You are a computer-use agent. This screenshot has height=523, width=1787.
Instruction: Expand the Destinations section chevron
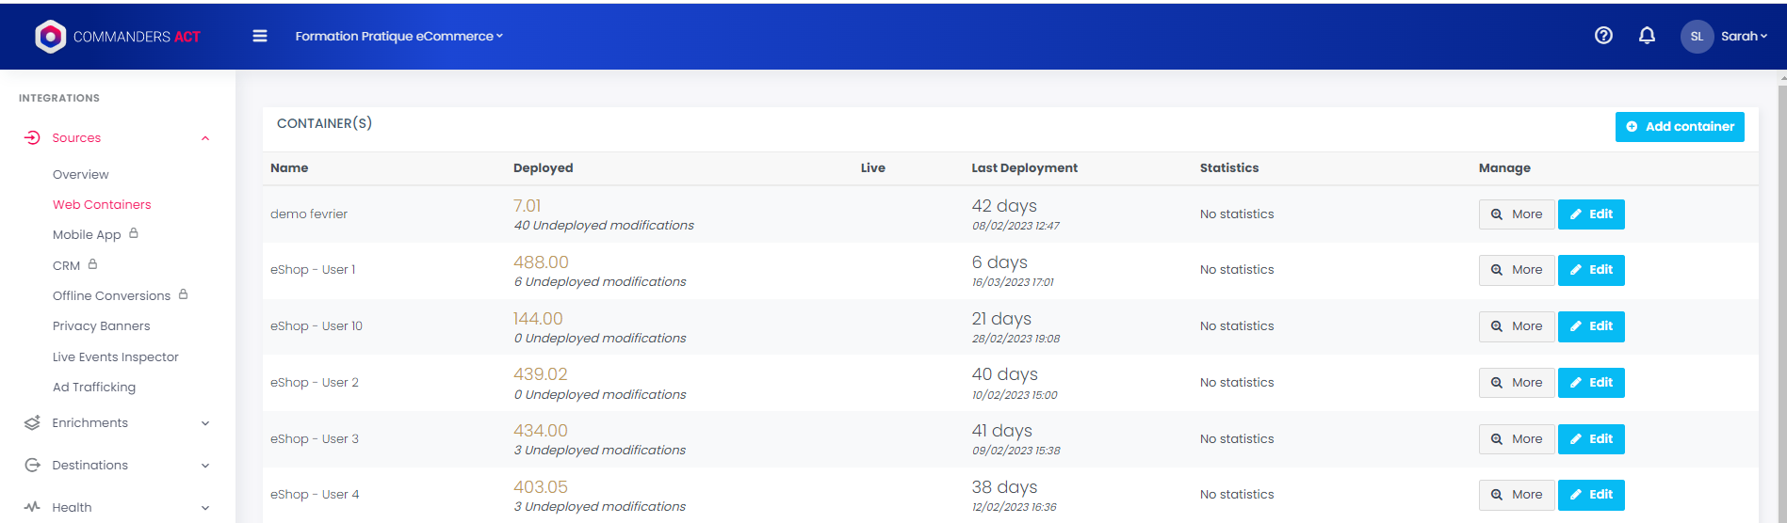coord(205,467)
